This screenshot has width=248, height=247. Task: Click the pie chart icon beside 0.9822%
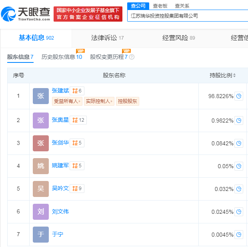[x=239, y=120]
